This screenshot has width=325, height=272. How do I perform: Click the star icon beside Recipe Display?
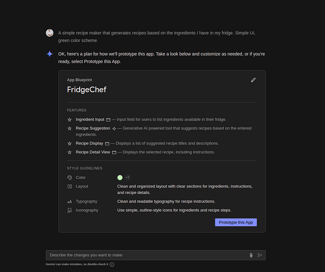pyautogui.click(x=70, y=143)
